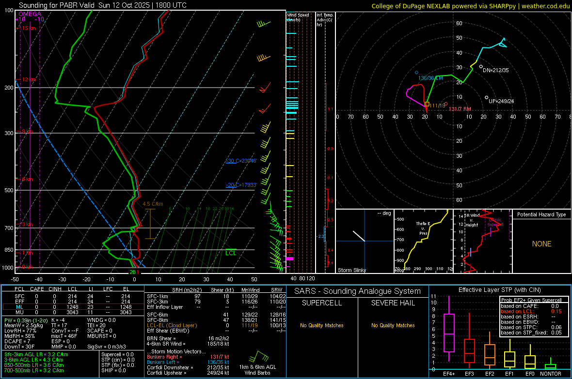Image resolution: width=572 pixels, height=379 pixels.
Task: Click the SARS - Sounding Analogue System heading
Action: (x=357, y=291)
